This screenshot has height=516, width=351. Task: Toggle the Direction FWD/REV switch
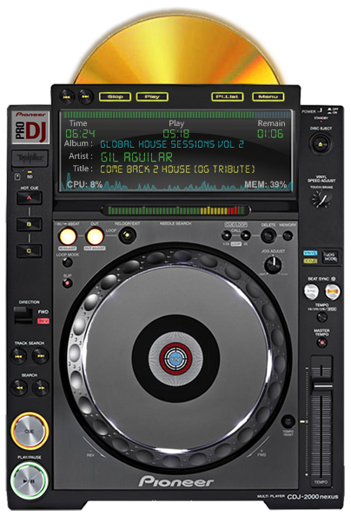tap(23, 315)
